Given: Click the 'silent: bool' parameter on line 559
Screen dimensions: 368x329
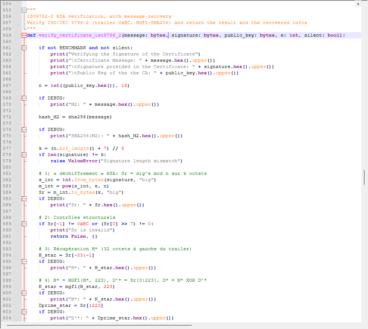Looking at the screenshot, I should [322, 35].
